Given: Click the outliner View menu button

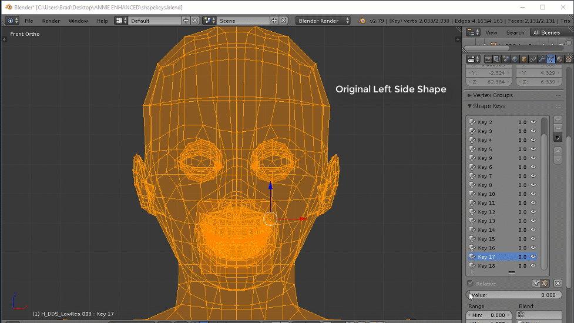Looking at the screenshot, I should coord(491,32).
